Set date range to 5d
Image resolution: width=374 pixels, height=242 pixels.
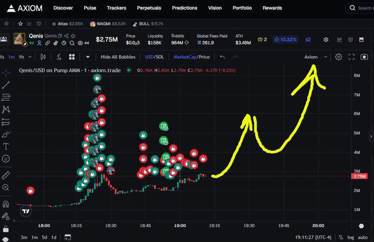coord(45,237)
